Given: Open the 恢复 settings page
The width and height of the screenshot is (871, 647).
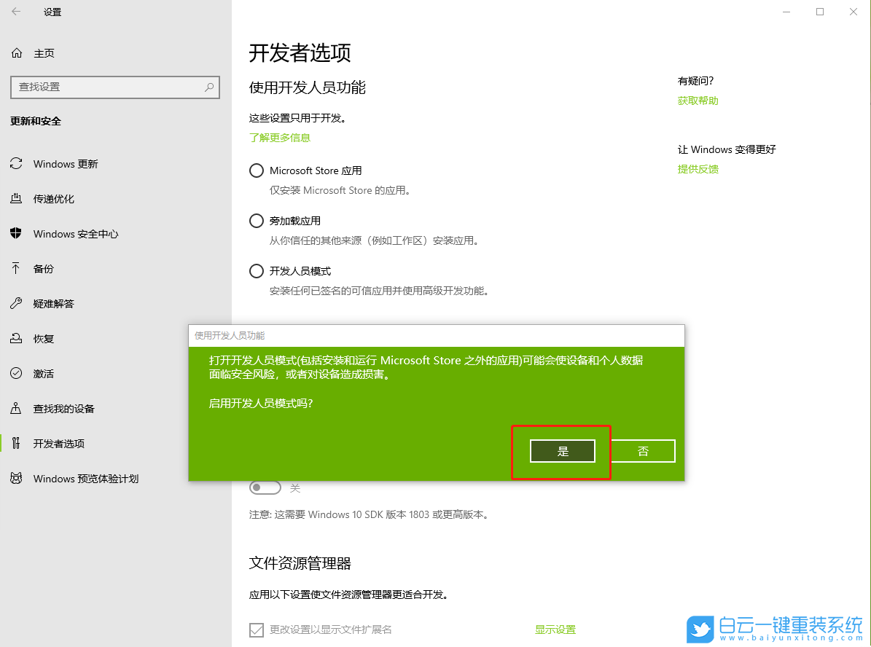Looking at the screenshot, I should coord(42,338).
